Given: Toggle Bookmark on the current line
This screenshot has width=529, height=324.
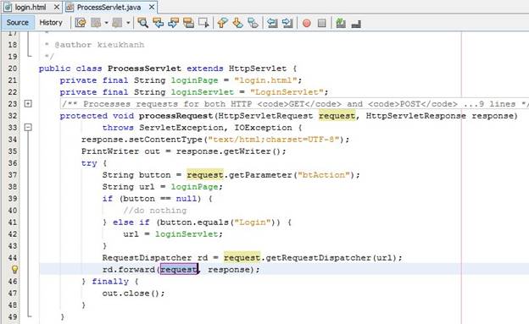Looking at the screenshot, I should point(253,23).
